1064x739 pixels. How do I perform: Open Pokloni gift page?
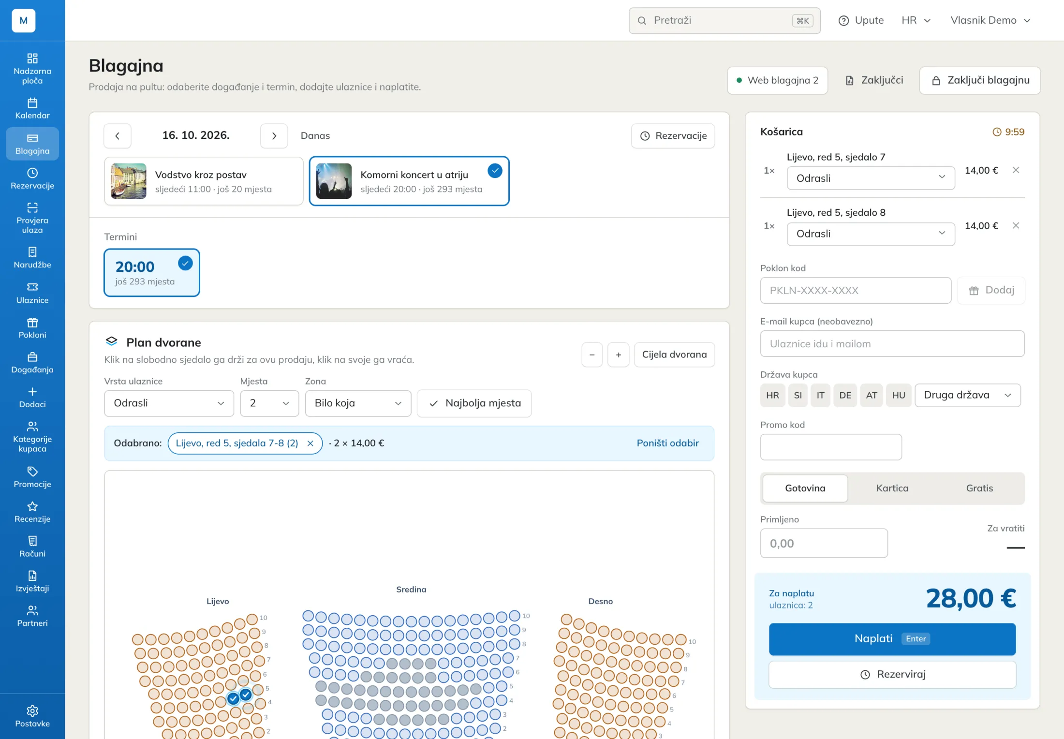click(x=32, y=328)
